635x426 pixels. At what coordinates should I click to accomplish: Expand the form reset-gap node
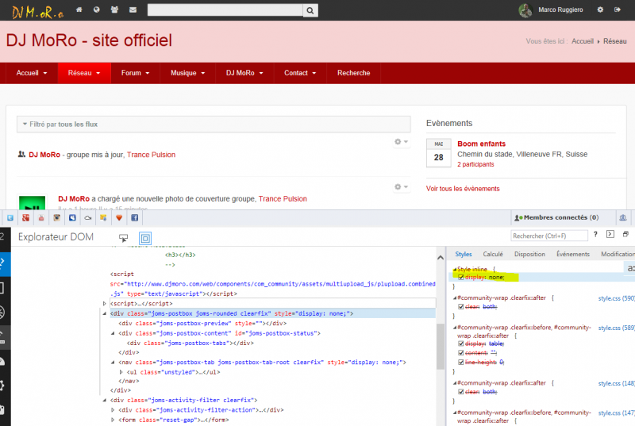coord(113,420)
